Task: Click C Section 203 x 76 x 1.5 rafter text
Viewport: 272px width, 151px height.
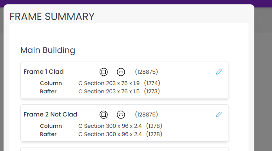Action: point(109,91)
